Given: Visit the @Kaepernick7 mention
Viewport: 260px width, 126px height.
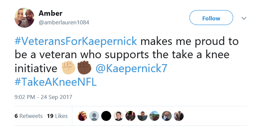Looking at the screenshot, I should [131, 69].
